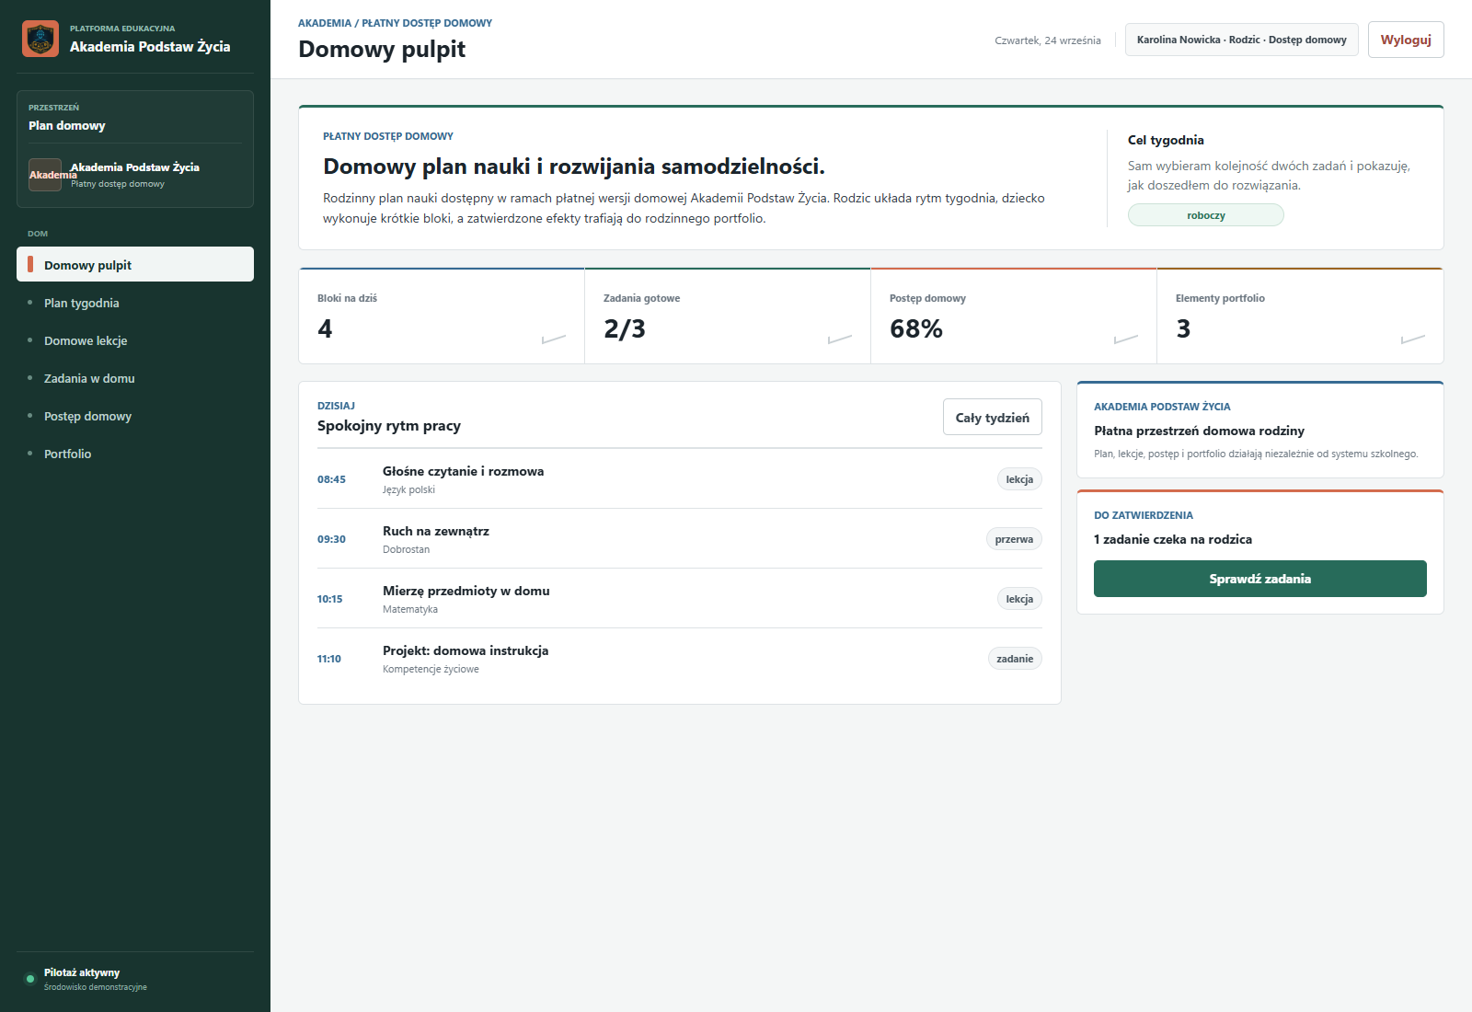Click the lekcja tag on 08:45 row
The image size is (1472, 1012).
(x=1019, y=479)
